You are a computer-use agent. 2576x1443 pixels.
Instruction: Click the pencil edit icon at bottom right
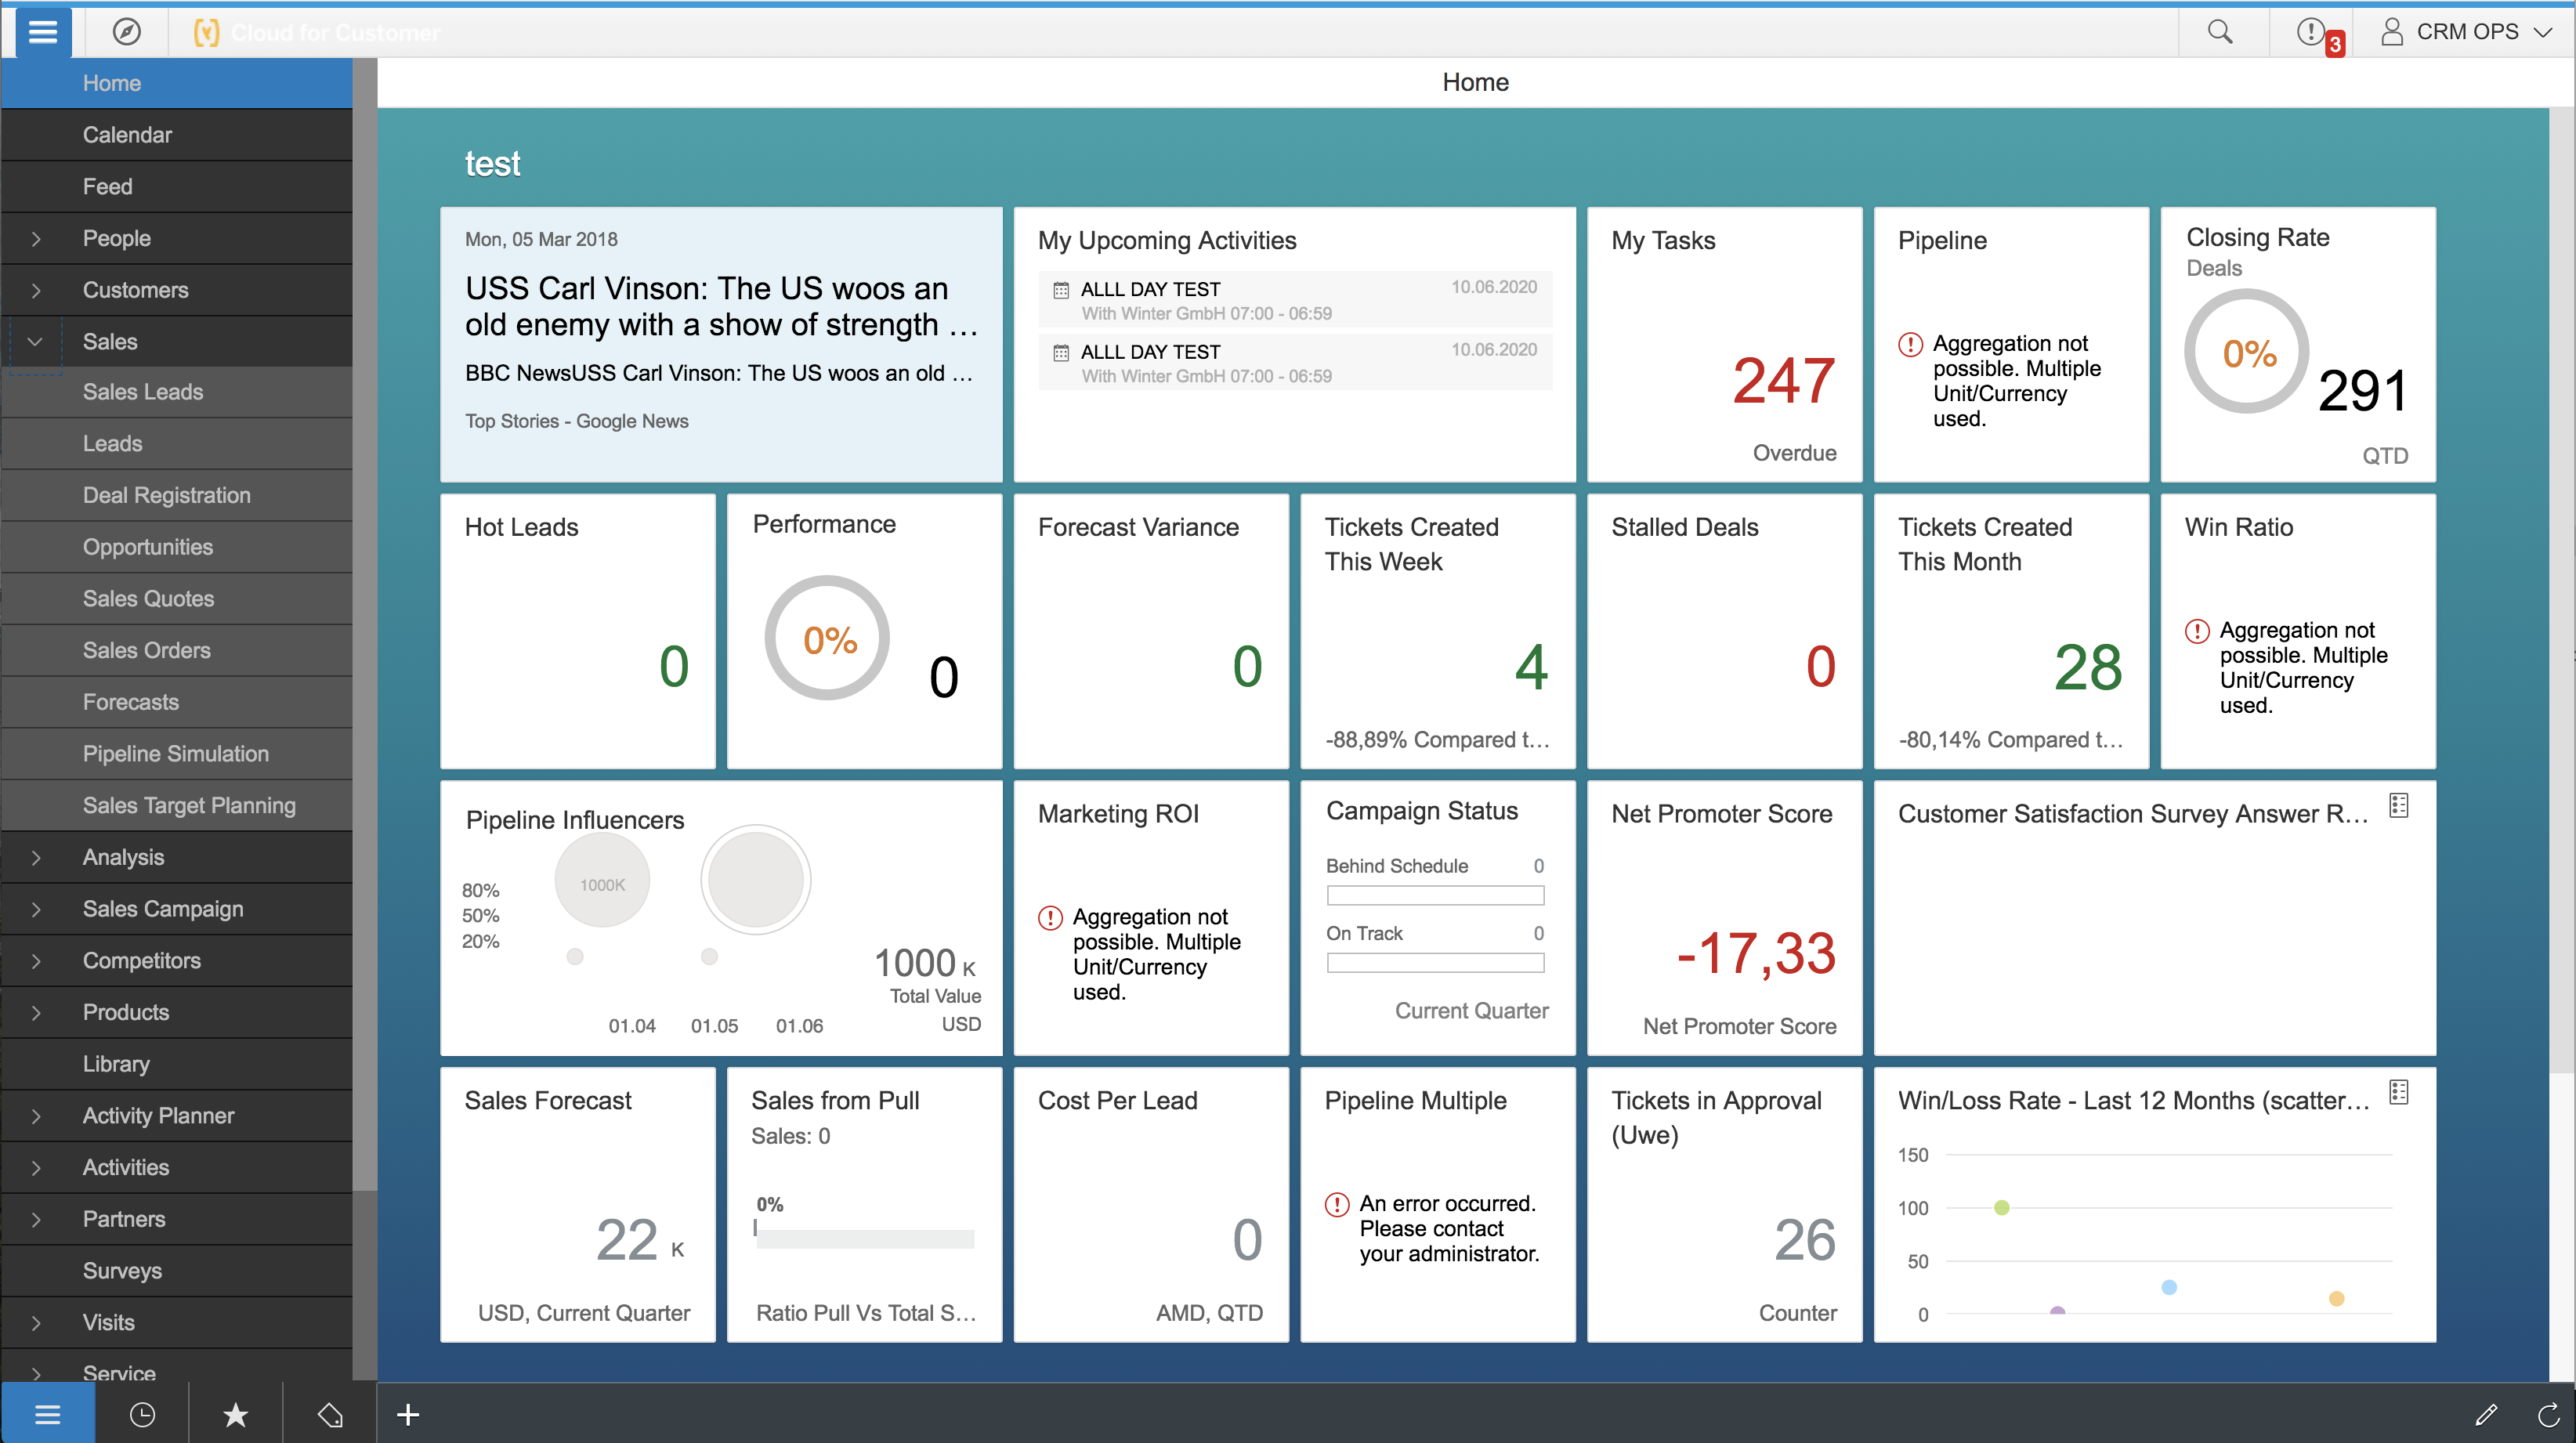tap(2487, 1414)
